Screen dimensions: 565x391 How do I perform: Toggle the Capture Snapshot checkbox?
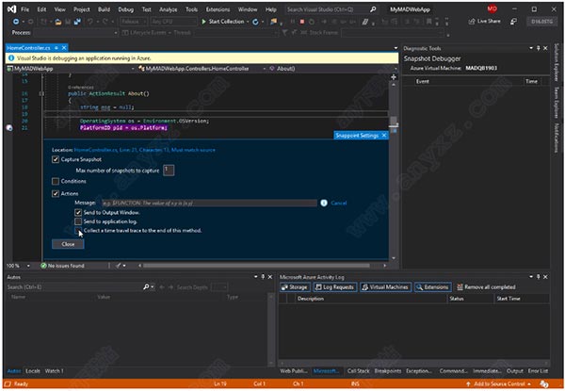pos(56,159)
